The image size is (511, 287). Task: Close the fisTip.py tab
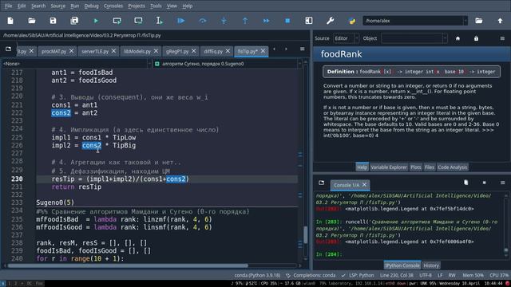point(263,51)
